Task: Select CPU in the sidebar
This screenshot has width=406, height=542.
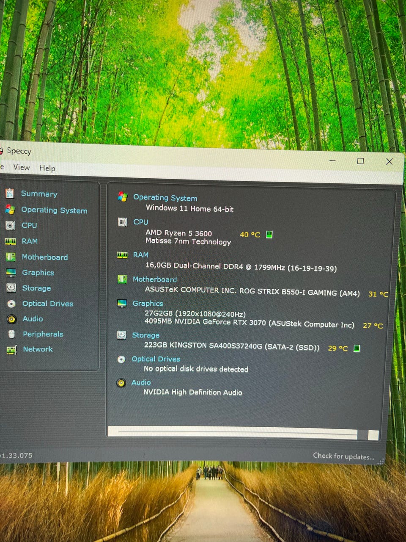Action: coord(29,225)
